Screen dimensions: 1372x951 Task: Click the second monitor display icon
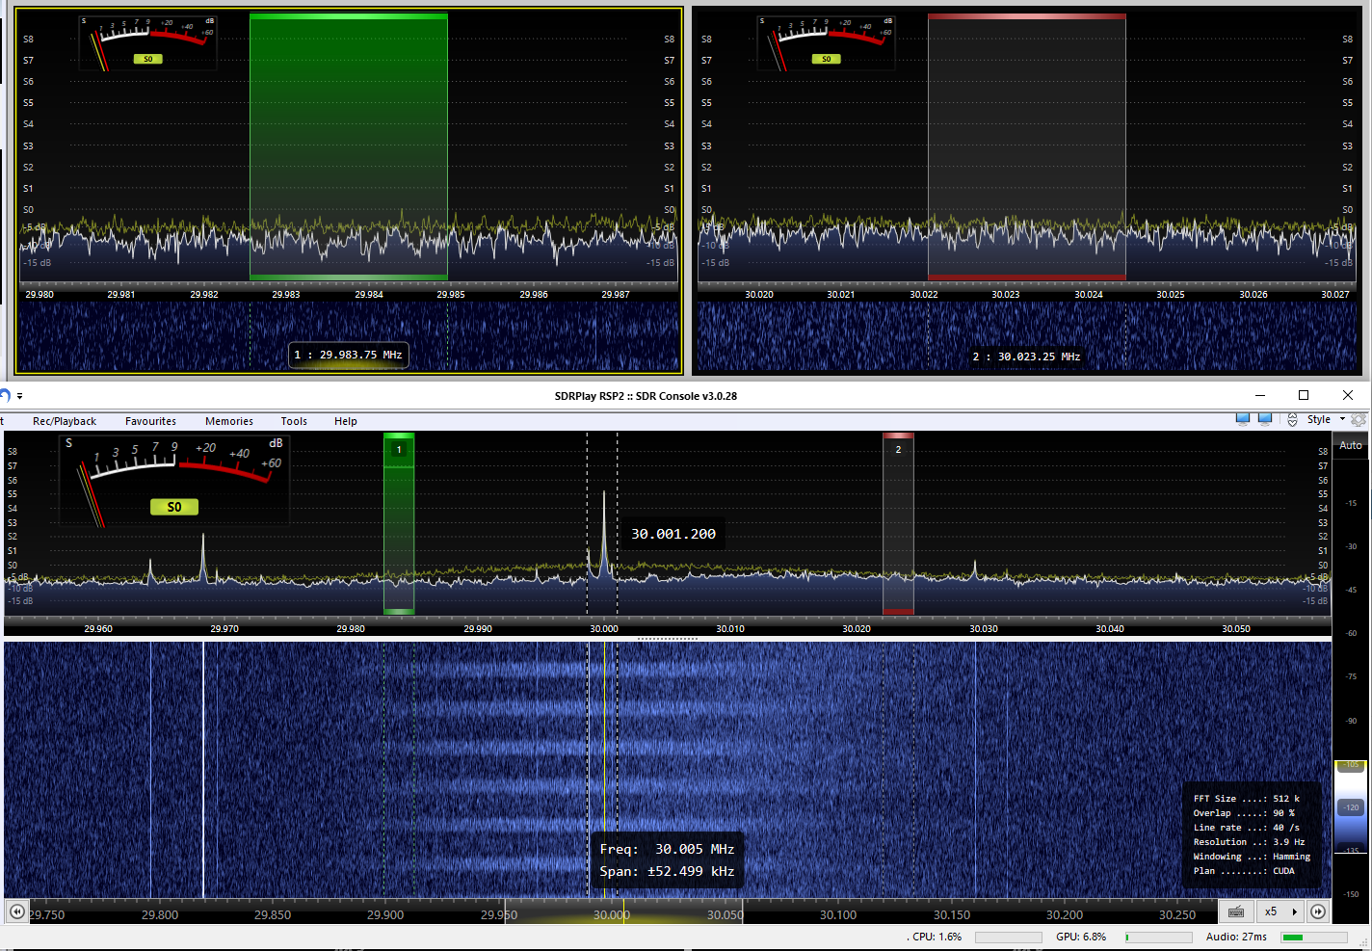coord(1265,419)
